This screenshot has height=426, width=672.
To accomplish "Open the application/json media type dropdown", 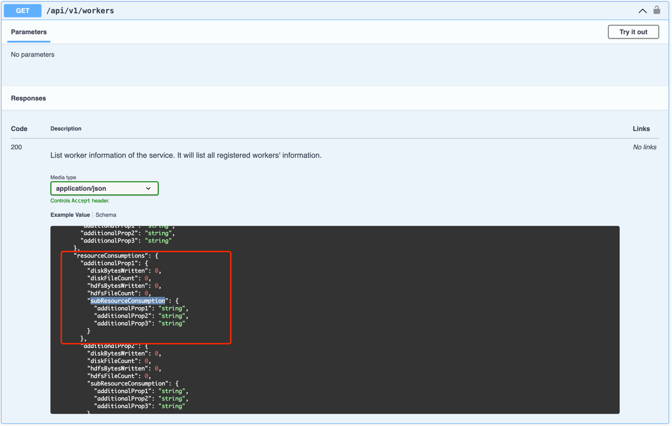I will (x=104, y=189).
